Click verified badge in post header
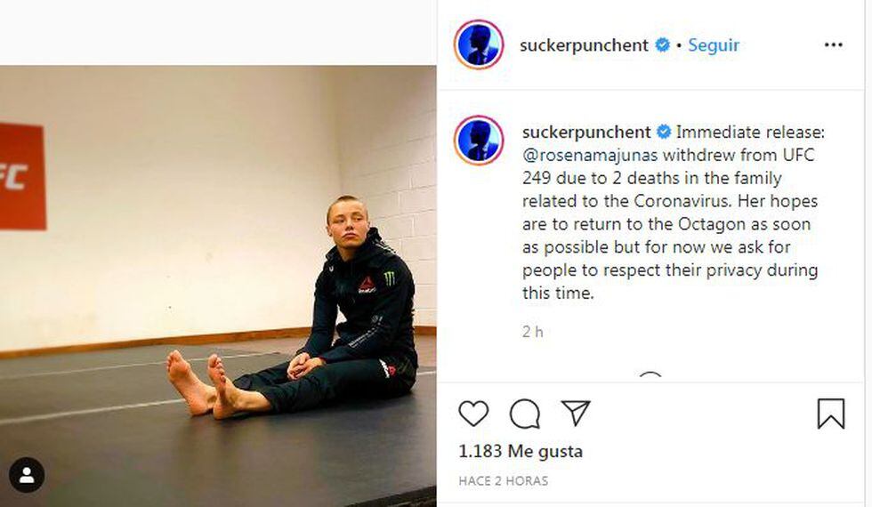 click(x=662, y=44)
